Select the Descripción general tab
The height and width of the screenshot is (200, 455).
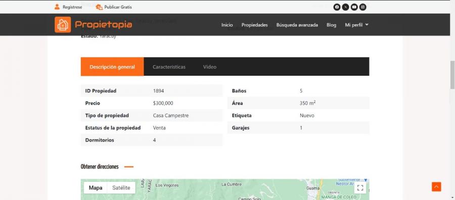(112, 67)
